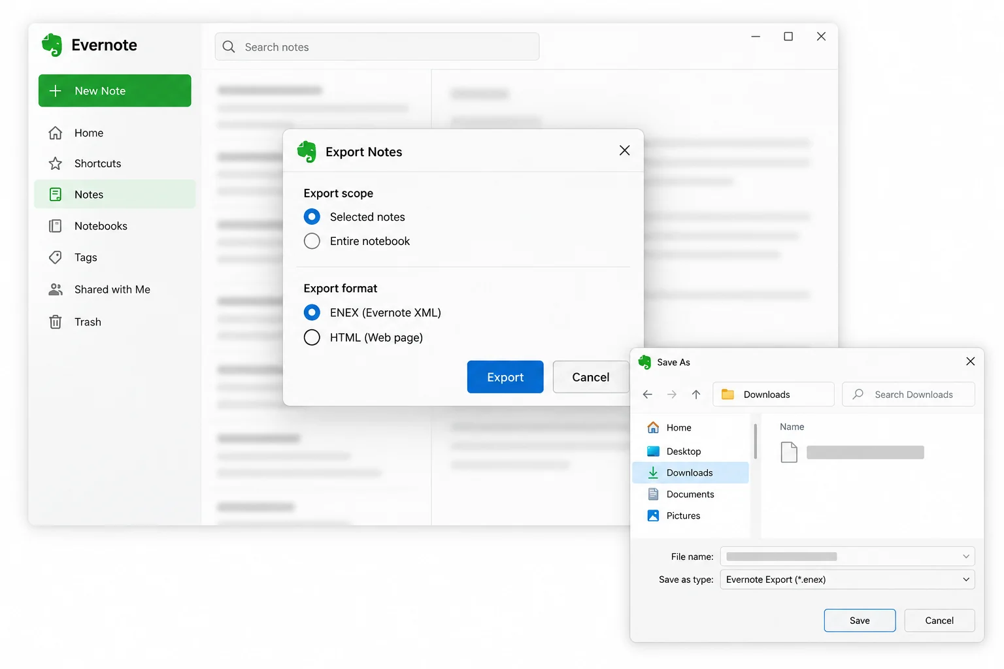Click the Shortcuts star icon

(56, 163)
